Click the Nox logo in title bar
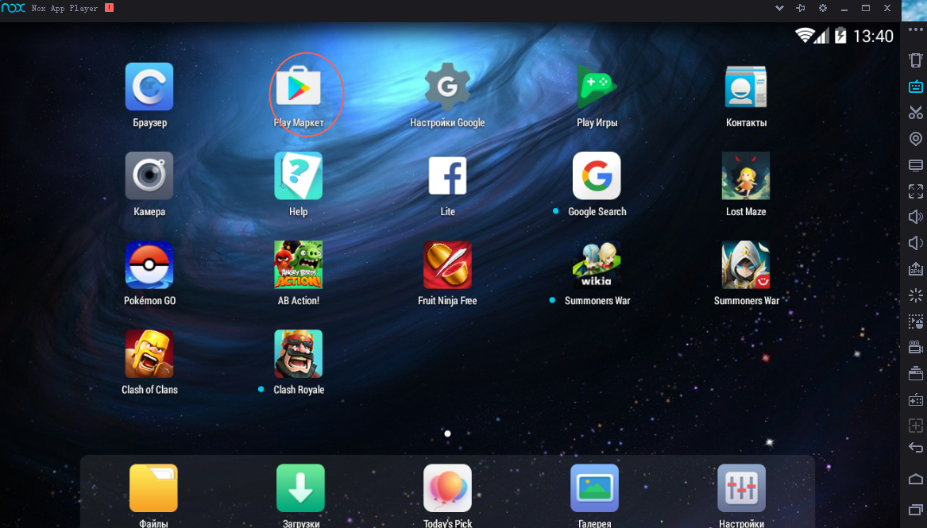The width and height of the screenshot is (927, 528). click(x=13, y=8)
